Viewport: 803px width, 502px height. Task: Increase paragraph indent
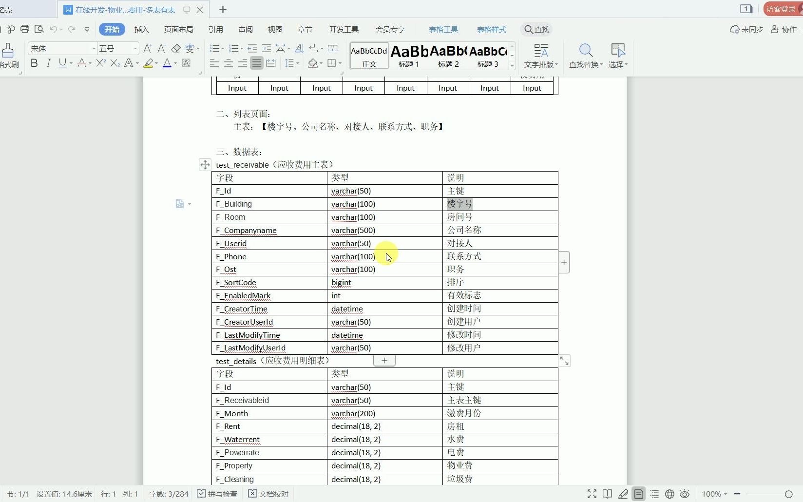[267, 48]
